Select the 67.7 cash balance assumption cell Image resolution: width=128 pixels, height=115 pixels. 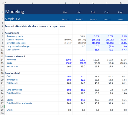121,50
